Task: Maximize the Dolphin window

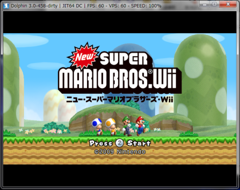Action: 214,5
